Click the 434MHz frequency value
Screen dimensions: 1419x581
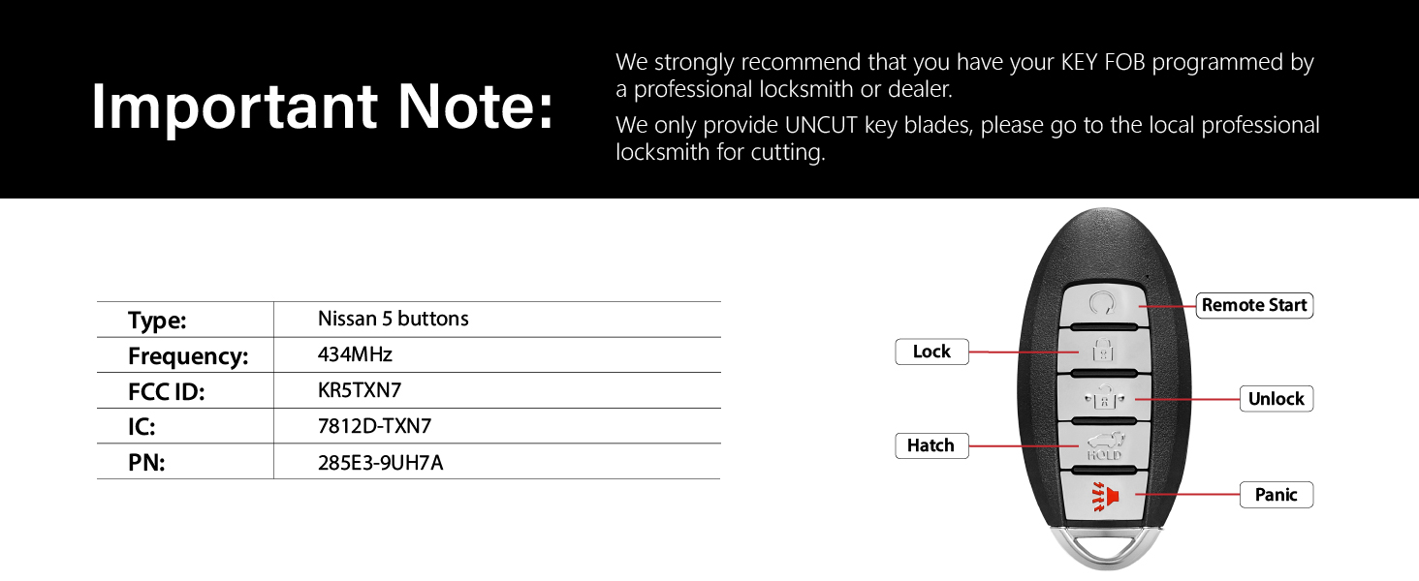pyautogui.click(x=355, y=354)
